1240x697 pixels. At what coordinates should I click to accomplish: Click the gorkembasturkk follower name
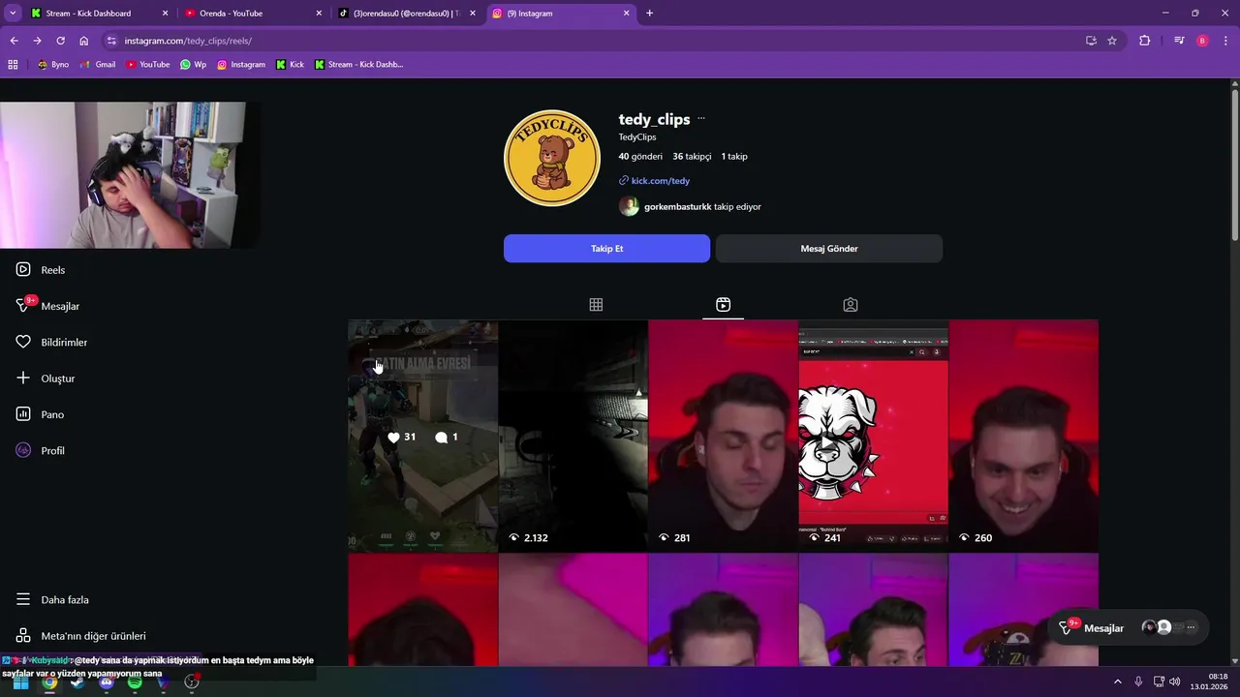click(678, 207)
